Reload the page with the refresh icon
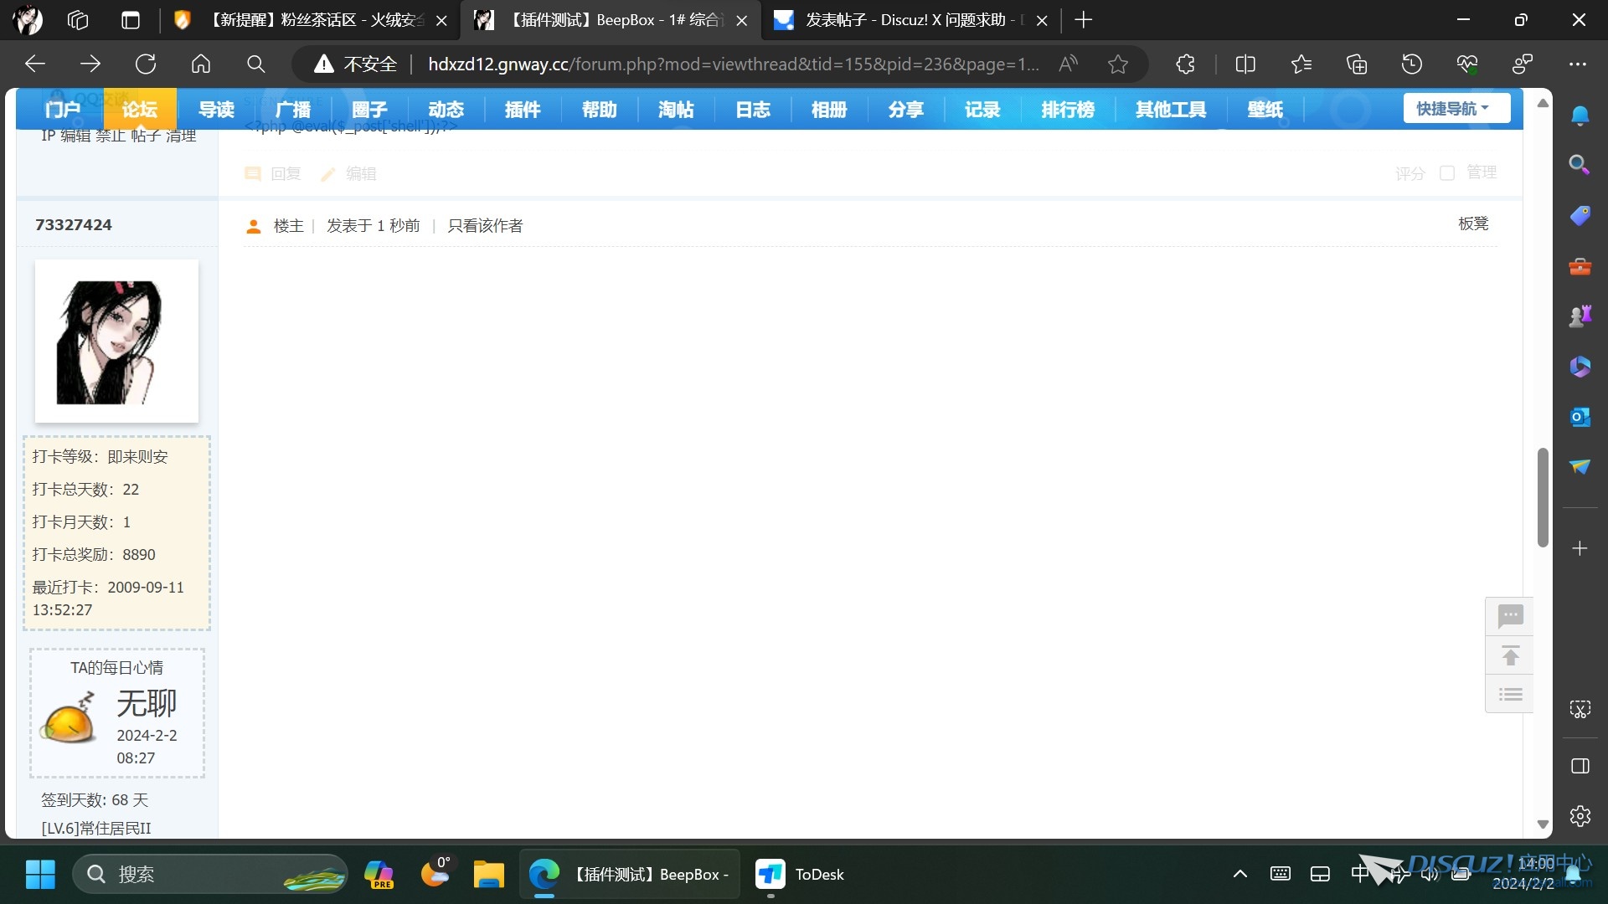Image resolution: width=1608 pixels, height=904 pixels. 146,64
